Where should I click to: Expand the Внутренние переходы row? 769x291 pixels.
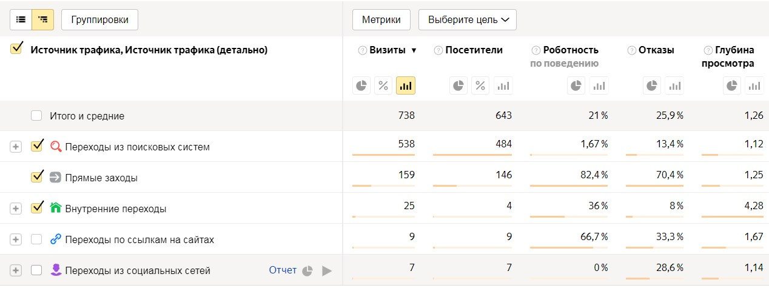coord(16,208)
